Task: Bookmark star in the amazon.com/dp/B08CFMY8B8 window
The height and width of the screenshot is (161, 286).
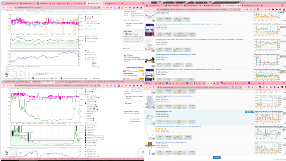Action: 99,8
